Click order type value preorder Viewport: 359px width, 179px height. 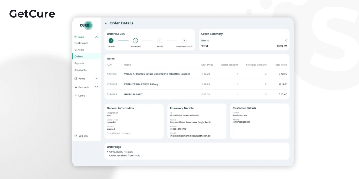[111, 122]
